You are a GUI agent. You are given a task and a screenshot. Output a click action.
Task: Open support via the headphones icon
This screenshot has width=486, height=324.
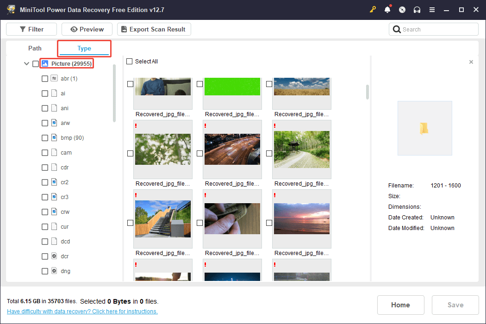pos(417,10)
